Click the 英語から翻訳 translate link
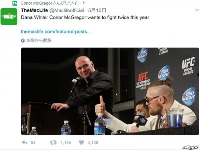Viewport: 200px width, 151px height. point(39,40)
